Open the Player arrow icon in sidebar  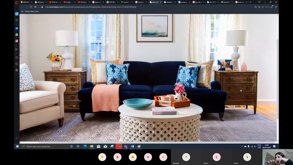[x=16, y=49]
